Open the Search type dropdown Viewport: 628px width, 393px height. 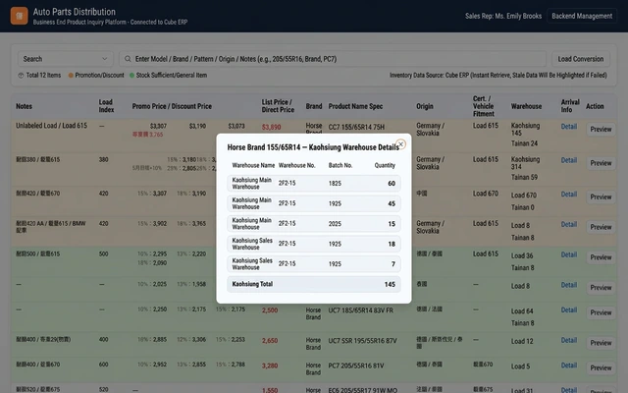pyautogui.click(x=66, y=59)
